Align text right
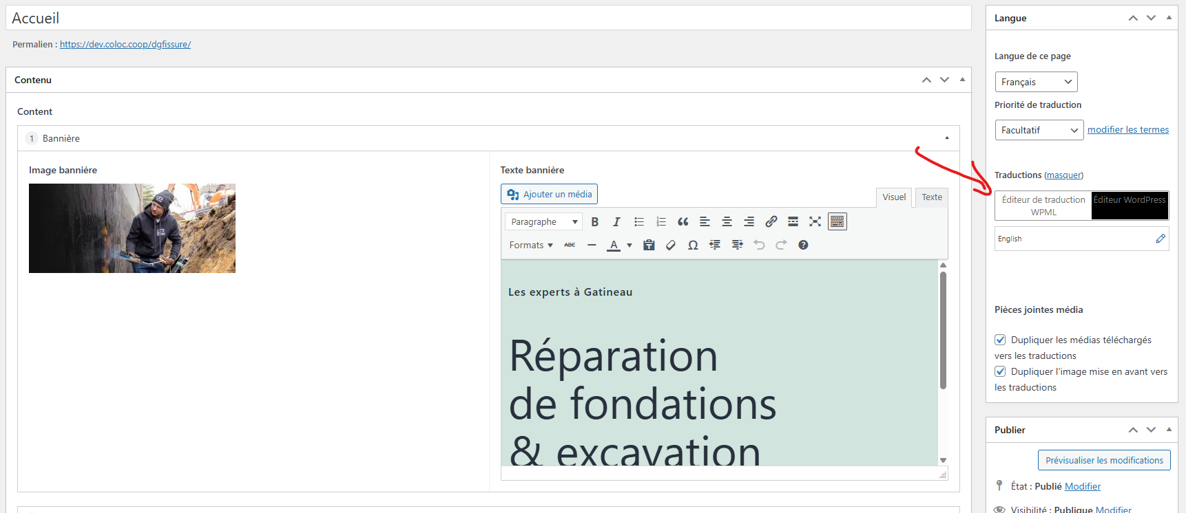The width and height of the screenshot is (1186, 513). (x=749, y=221)
